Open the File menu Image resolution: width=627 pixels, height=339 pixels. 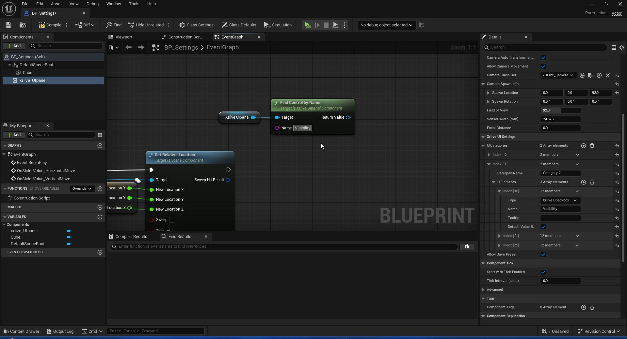coord(25,4)
